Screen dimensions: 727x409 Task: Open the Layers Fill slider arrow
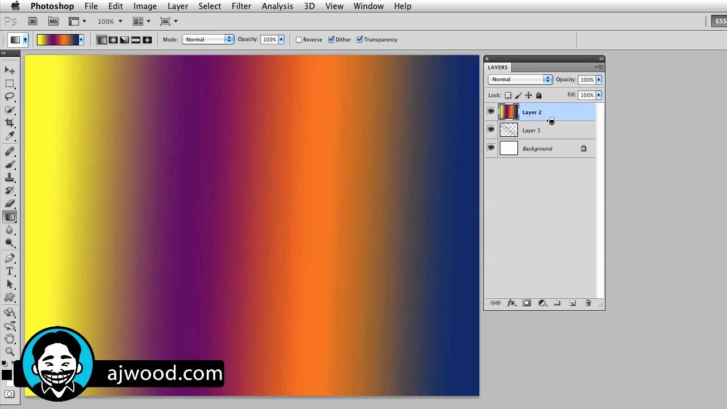pos(599,95)
